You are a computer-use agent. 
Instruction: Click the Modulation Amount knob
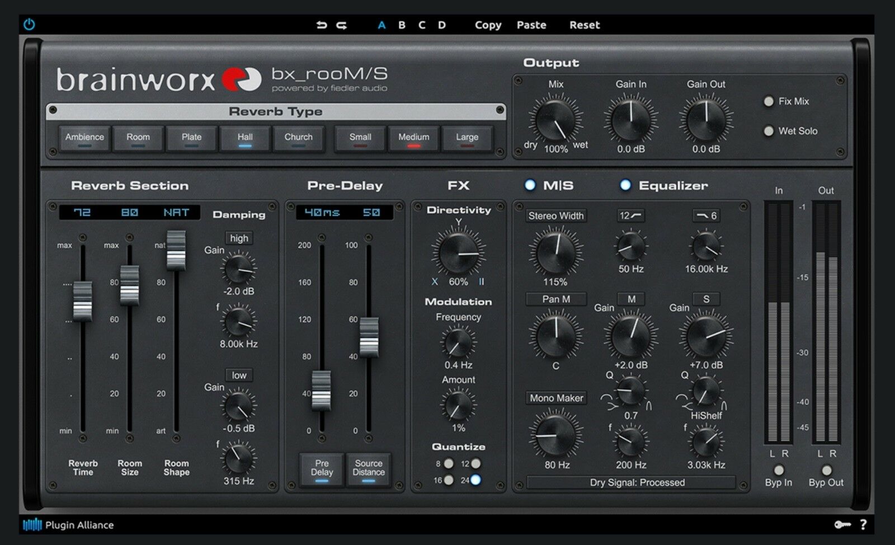point(458,406)
